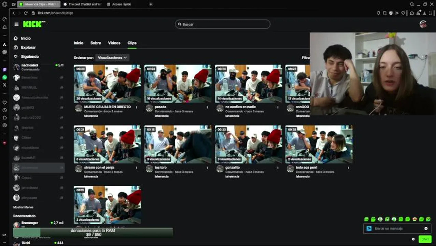
Task: Switch to the Sobre channel tab
Action: (96, 43)
